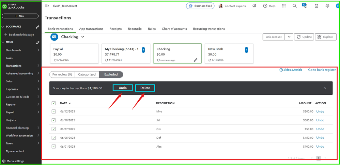
Task: Collapse the MENU section
Action: tap(3, 42)
